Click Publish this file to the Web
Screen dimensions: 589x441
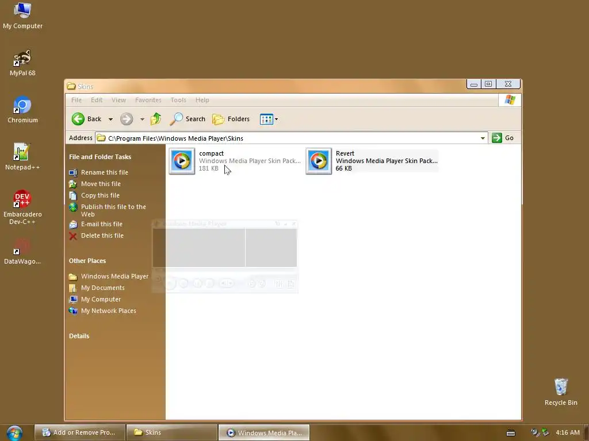point(113,210)
